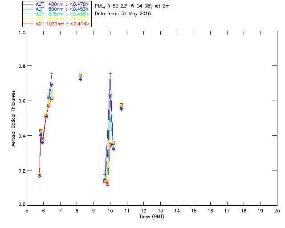Click the 'Data from: 31 May 2010' text

point(123,14)
